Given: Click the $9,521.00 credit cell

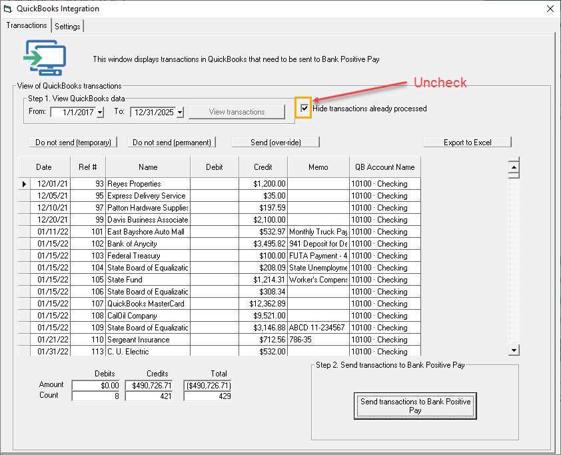Looking at the screenshot, I should coord(263,316).
